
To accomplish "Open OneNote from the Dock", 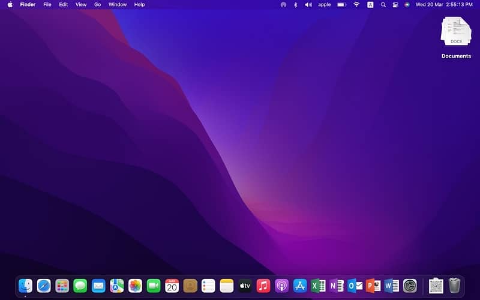I will (x=337, y=286).
